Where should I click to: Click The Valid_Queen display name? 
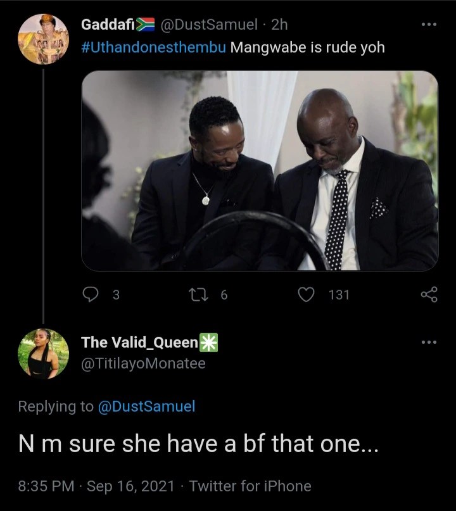[x=139, y=343]
